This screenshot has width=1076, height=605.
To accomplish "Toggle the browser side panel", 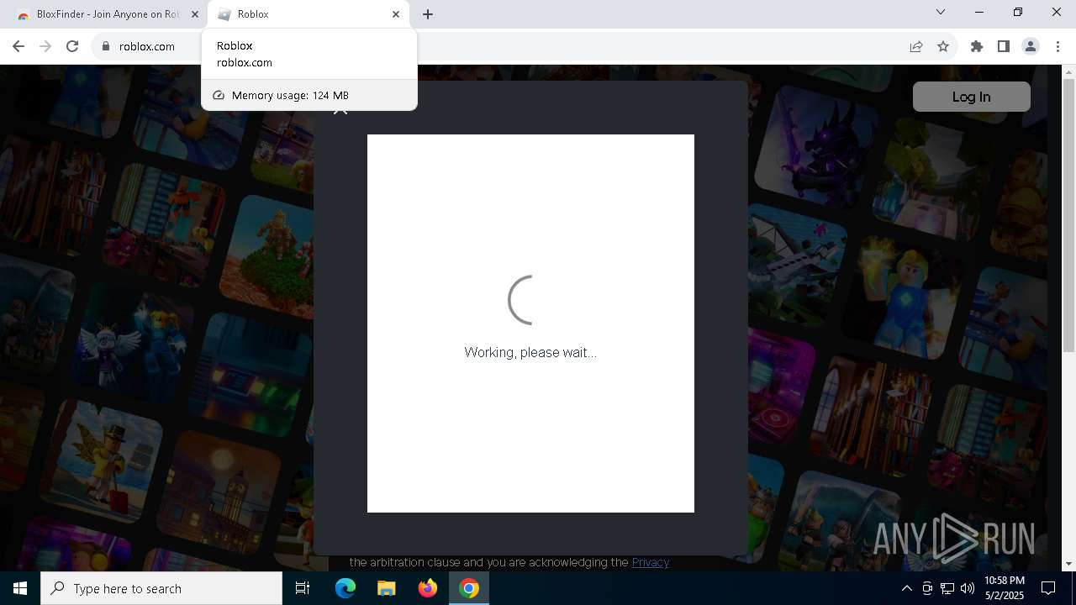I will pos(1004,46).
